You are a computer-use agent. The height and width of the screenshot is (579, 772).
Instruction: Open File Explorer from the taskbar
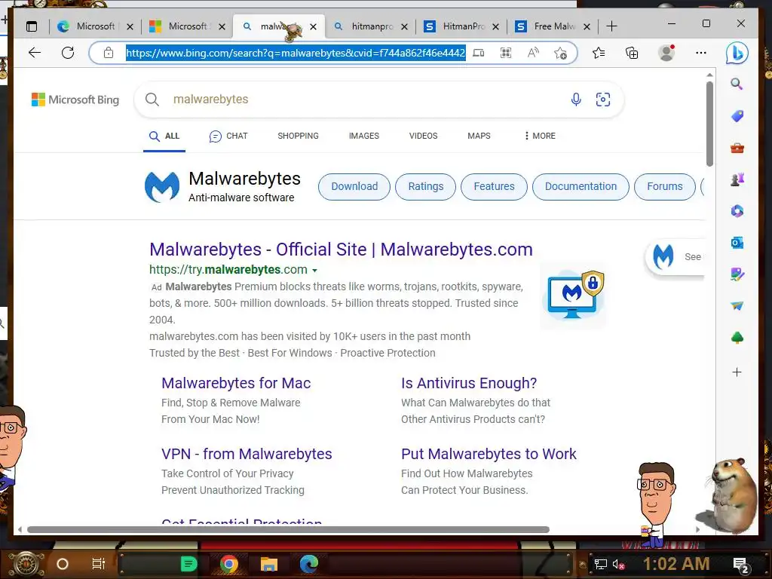click(269, 564)
